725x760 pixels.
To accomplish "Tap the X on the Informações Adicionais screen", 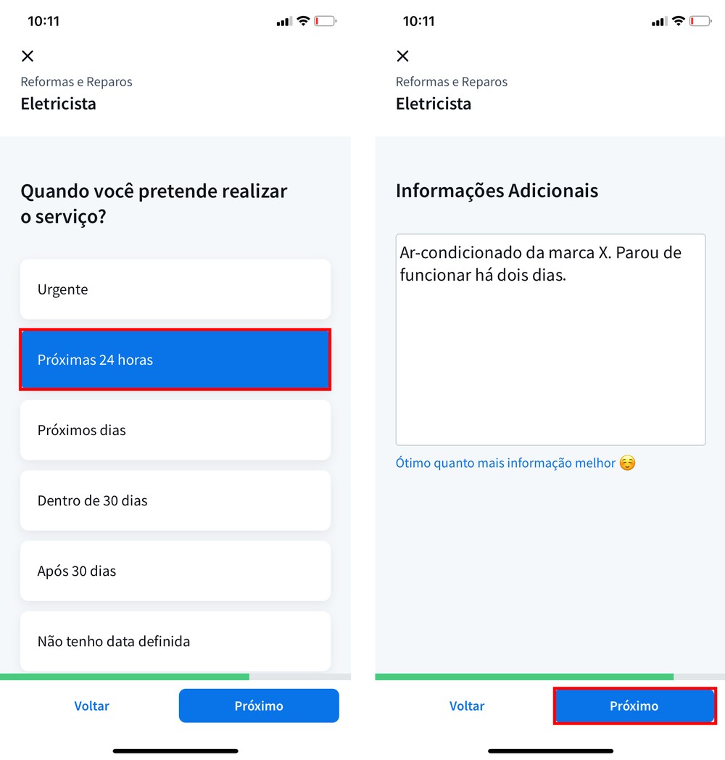I will pyautogui.click(x=402, y=56).
